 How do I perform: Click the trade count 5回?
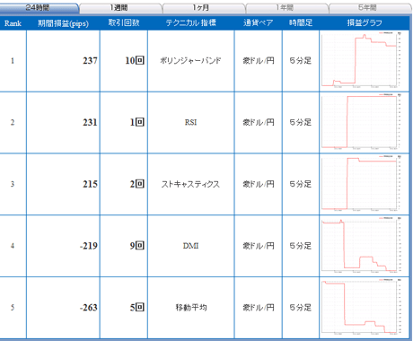(137, 307)
